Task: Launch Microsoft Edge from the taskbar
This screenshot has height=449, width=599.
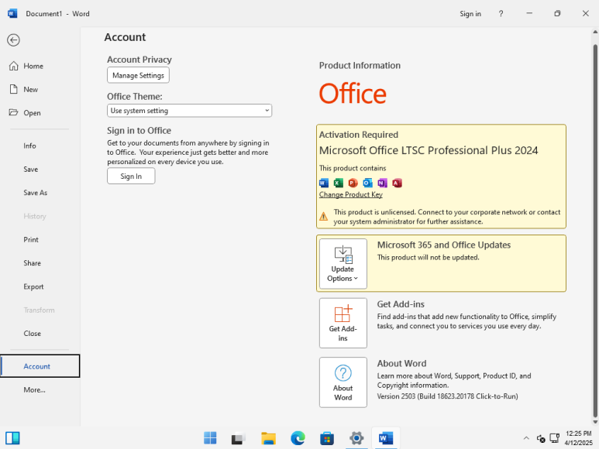Action: click(298, 438)
